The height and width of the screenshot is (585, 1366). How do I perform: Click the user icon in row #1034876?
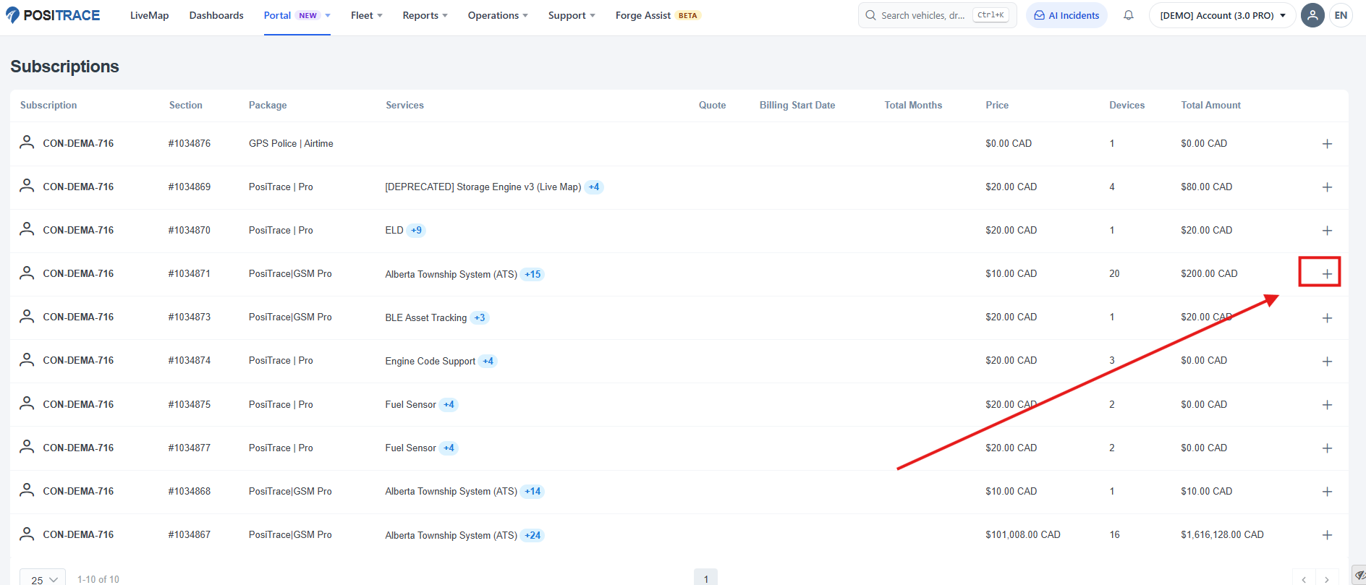[x=27, y=142]
